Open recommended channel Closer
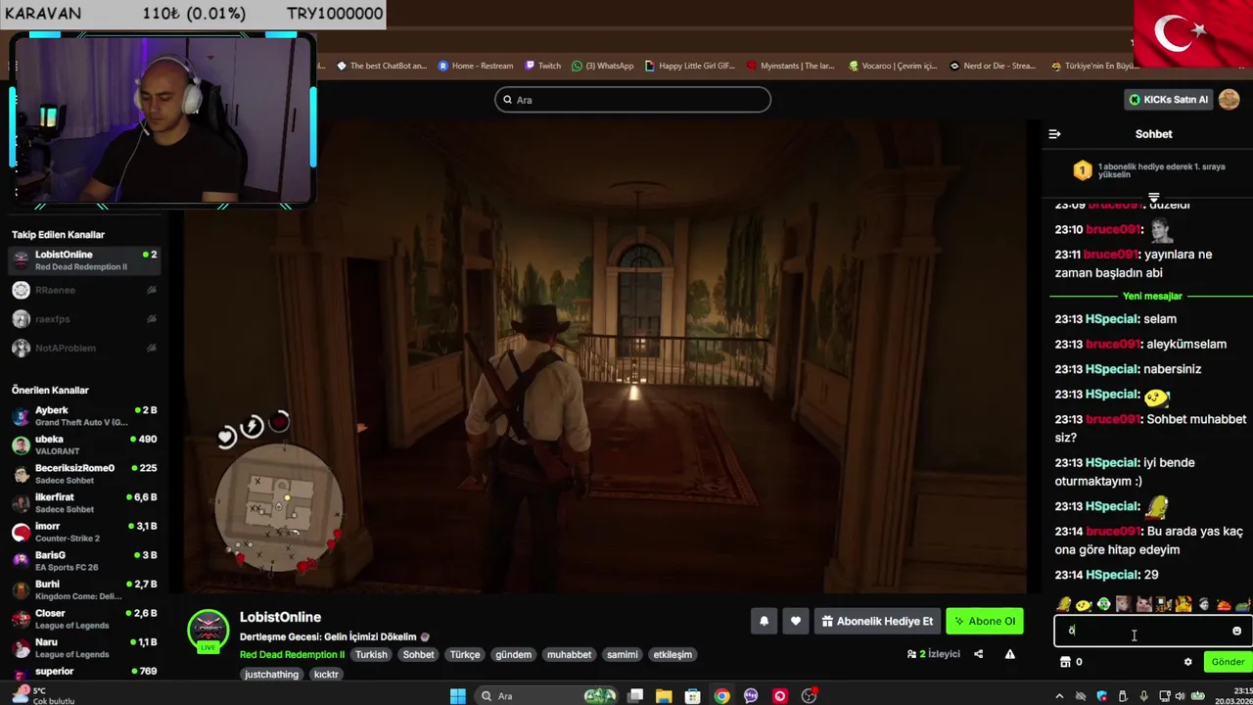This screenshot has height=705, width=1253. [x=86, y=619]
